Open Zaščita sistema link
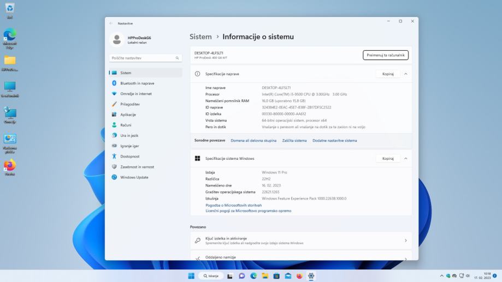The width and height of the screenshot is (502, 282). [x=294, y=141]
